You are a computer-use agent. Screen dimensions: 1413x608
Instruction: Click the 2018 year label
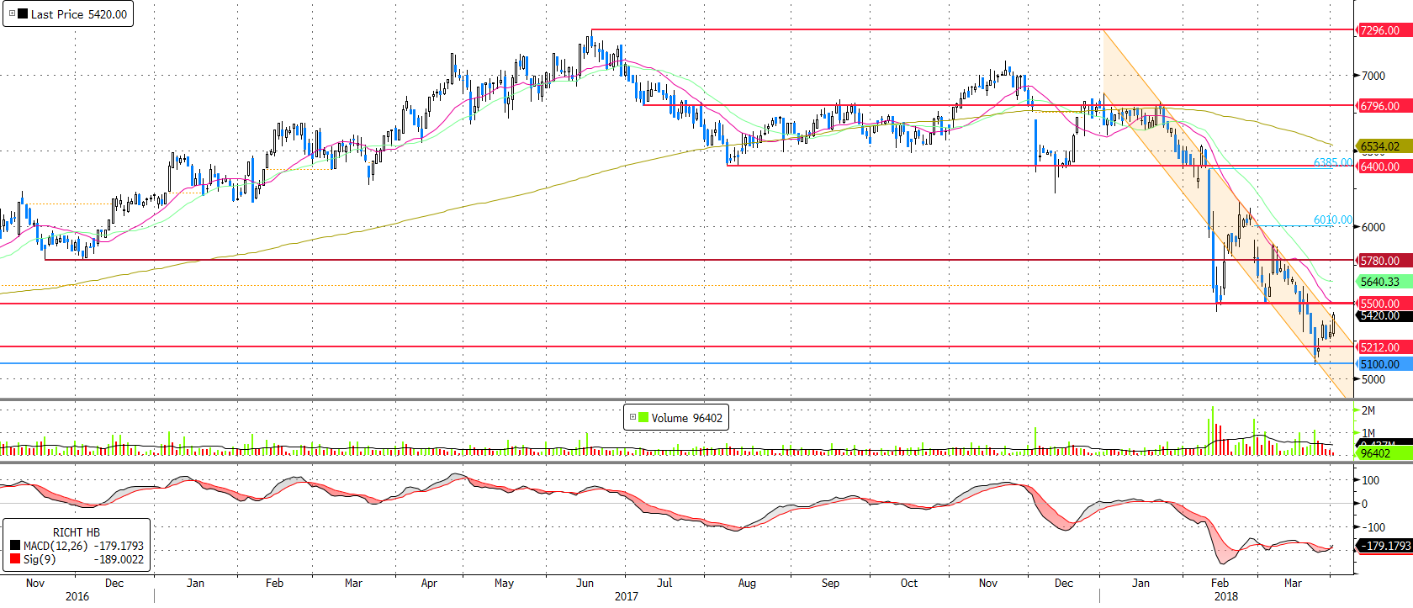(x=1226, y=596)
